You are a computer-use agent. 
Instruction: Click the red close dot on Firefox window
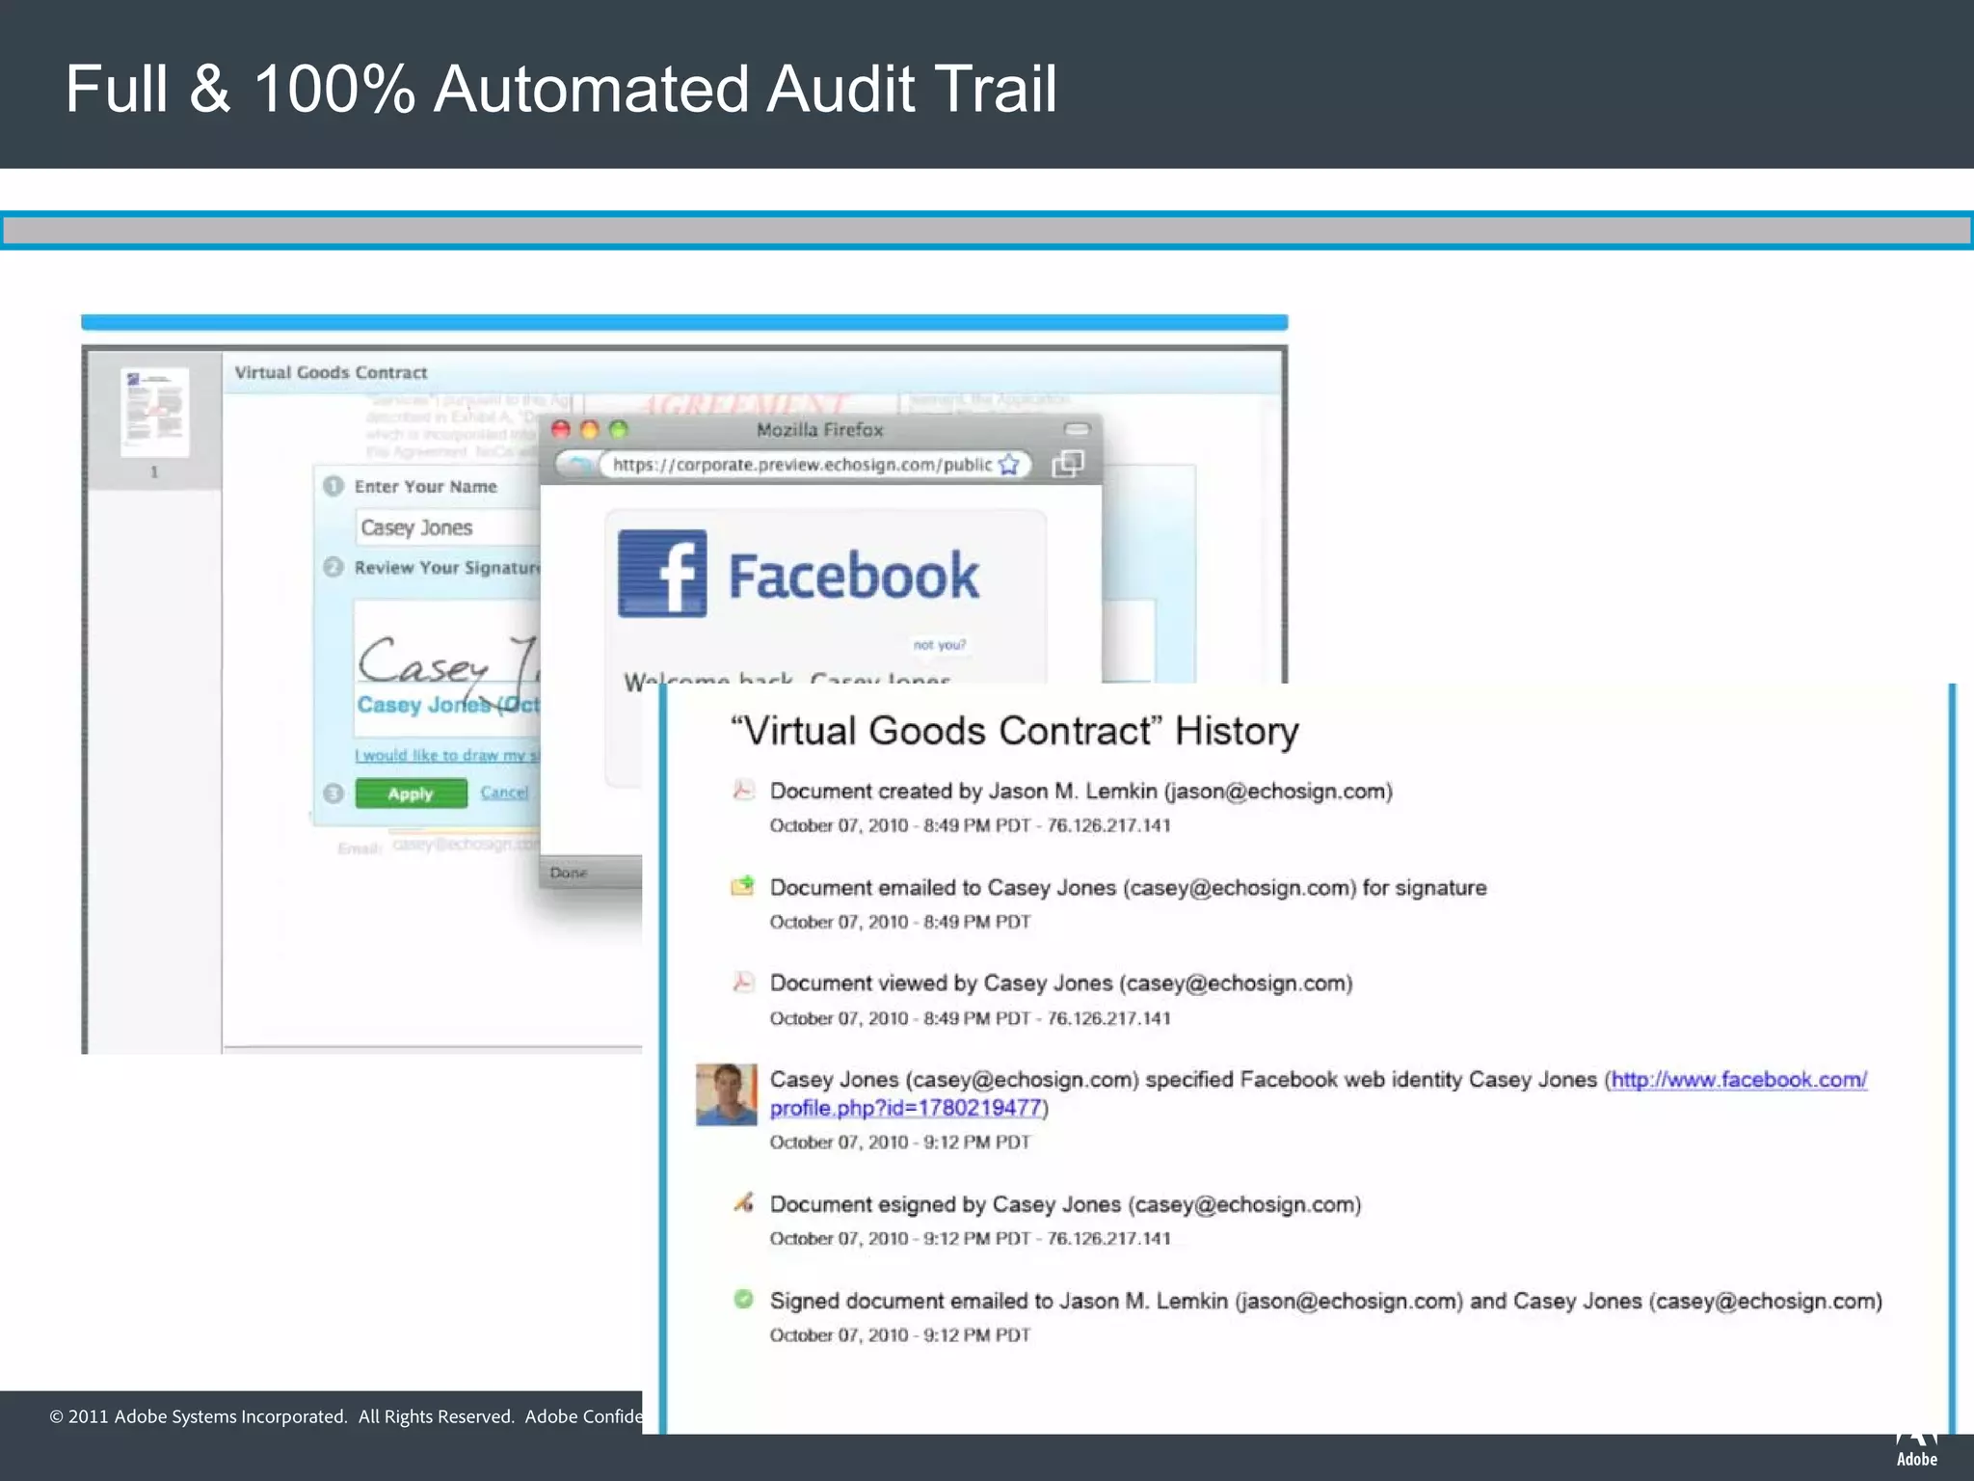pyautogui.click(x=560, y=430)
